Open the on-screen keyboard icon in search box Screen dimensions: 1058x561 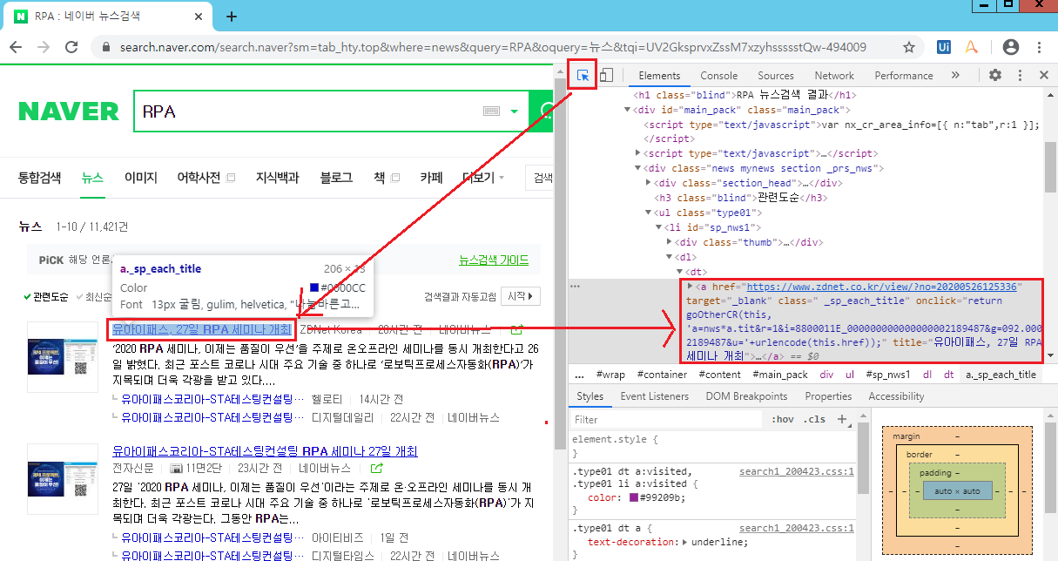[x=491, y=112]
